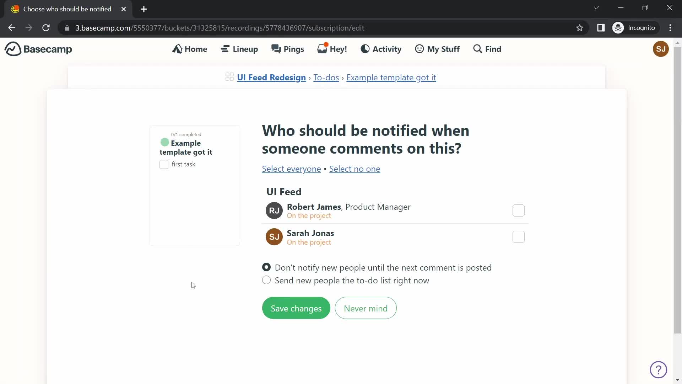Viewport: 682px width, 384px height.
Task: Open the Find search tool
Action: [487, 49]
